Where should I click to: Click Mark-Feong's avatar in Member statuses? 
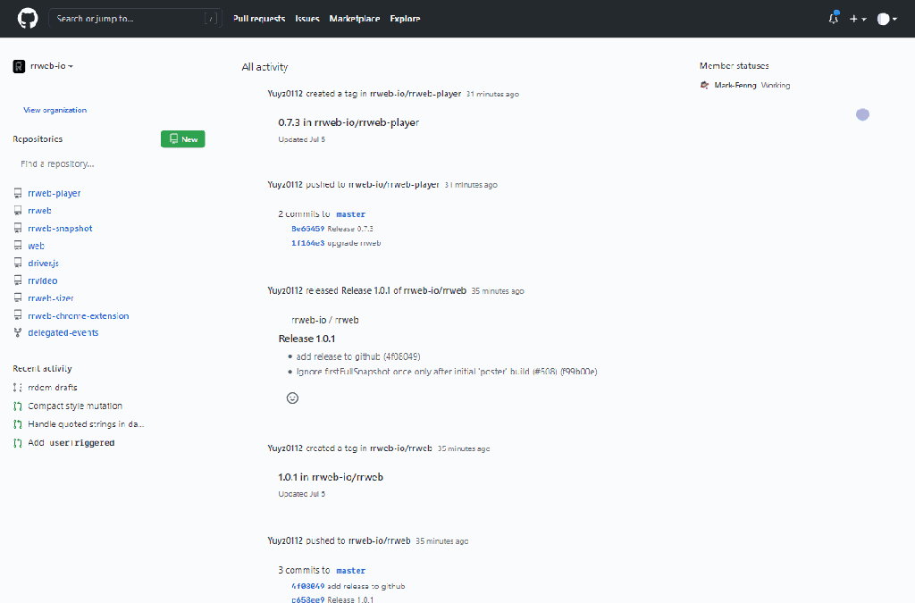[706, 85]
